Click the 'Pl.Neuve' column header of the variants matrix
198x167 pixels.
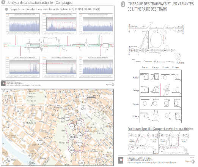click(x=176, y=67)
